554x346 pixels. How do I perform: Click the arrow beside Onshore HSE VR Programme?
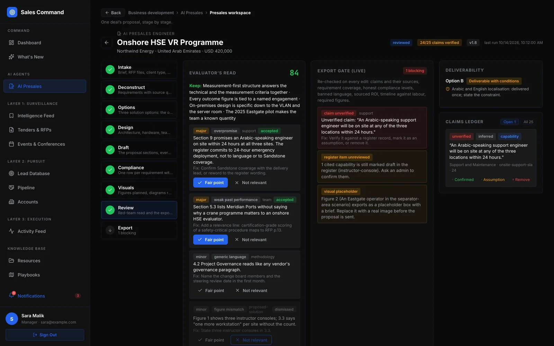click(x=107, y=43)
